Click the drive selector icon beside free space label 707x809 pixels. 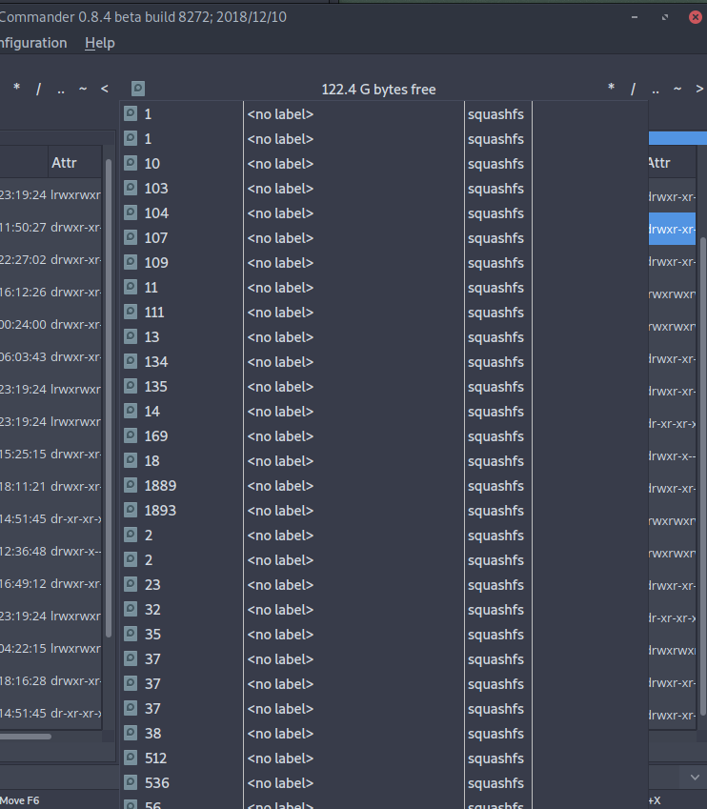(x=138, y=89)
